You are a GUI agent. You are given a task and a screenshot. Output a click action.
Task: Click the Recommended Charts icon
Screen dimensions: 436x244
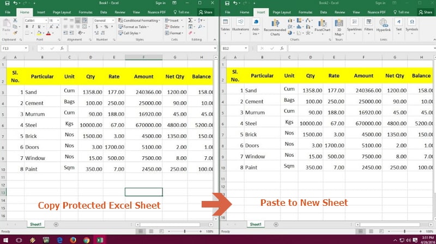(x=275, y=25)
